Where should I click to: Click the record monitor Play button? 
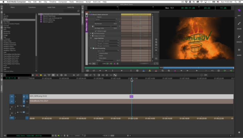tap(197, 71)
